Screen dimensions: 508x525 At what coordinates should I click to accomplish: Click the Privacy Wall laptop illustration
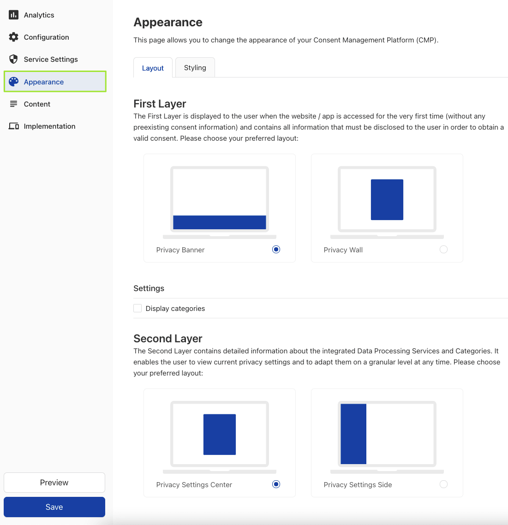[387, 202]
